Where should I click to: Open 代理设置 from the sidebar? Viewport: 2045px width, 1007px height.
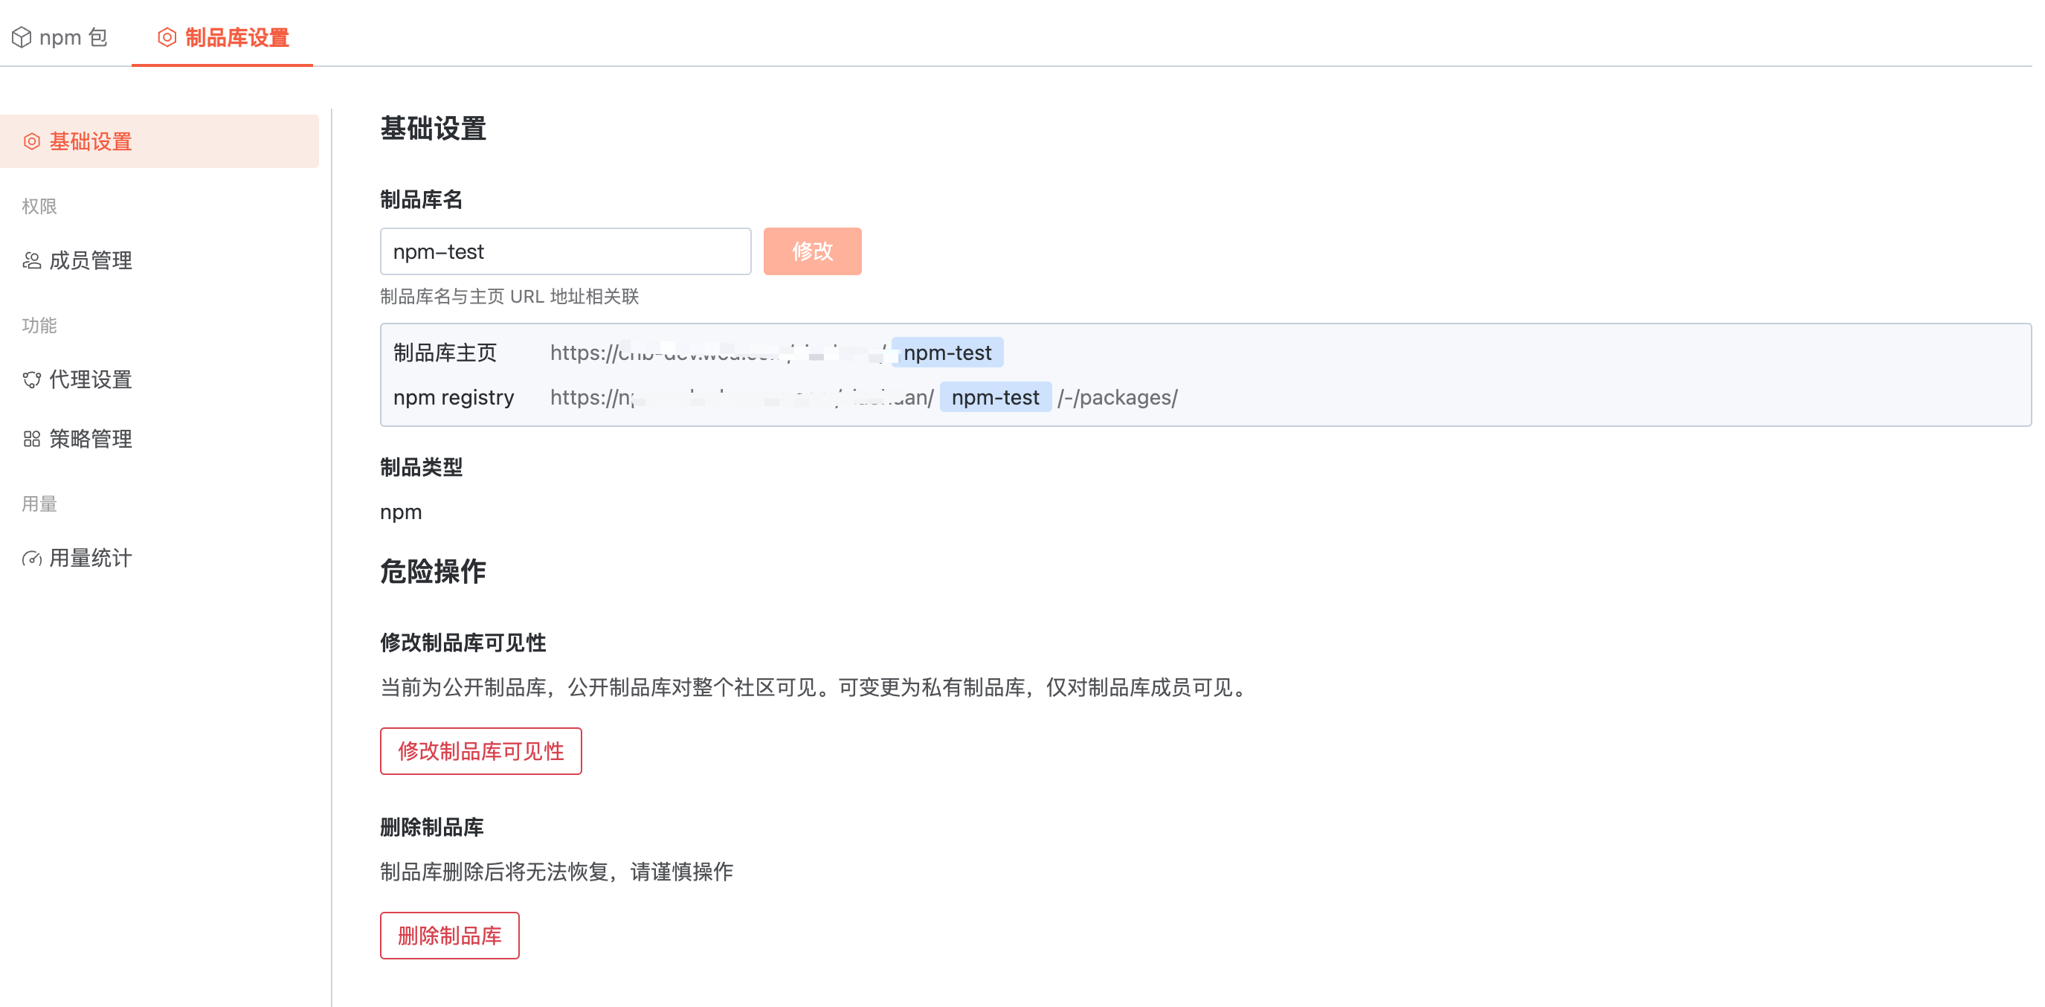tap(91, 379)
